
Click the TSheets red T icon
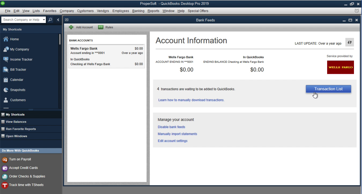(x=5, y=185)
